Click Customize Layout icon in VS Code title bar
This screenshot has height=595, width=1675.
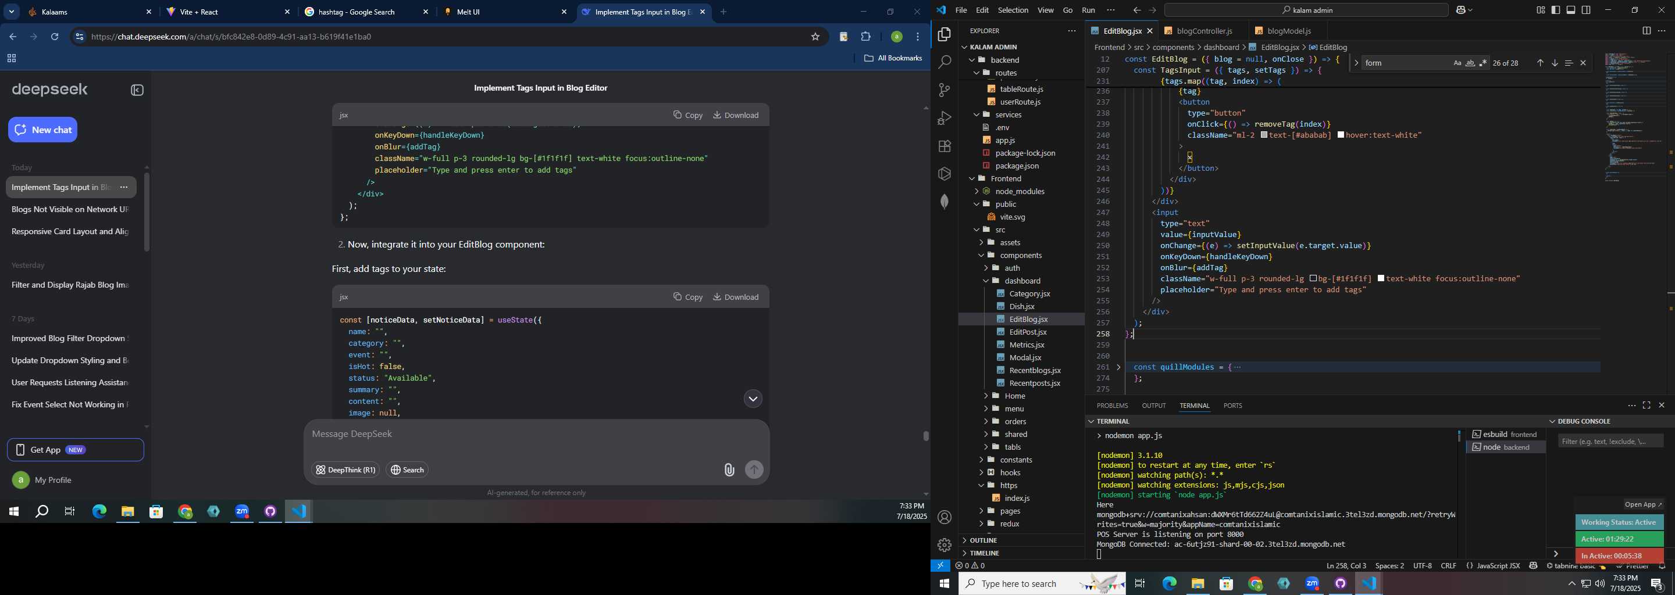1541,10
